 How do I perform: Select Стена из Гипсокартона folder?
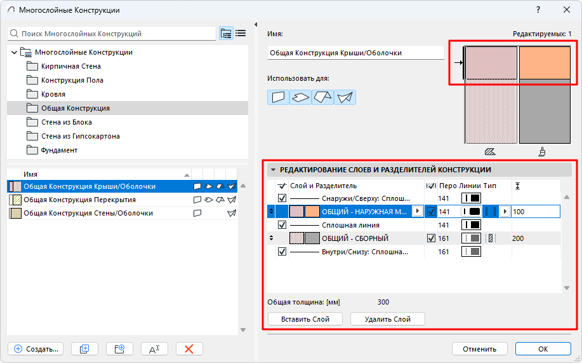[x=80, y=137]
